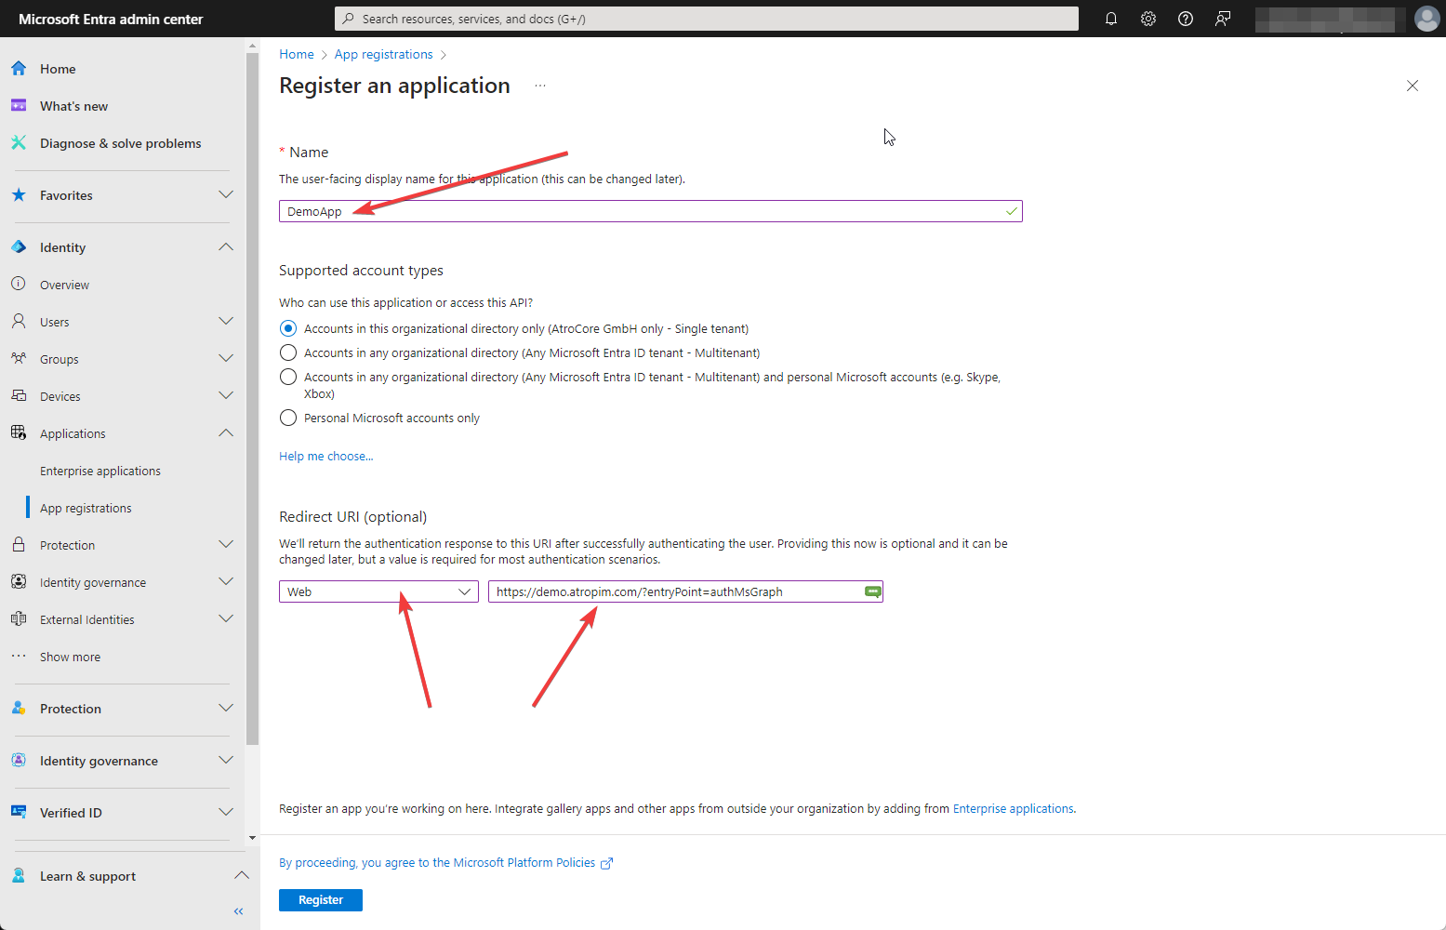Click the Register button
Screen dimensions: 1446x930
321,900
